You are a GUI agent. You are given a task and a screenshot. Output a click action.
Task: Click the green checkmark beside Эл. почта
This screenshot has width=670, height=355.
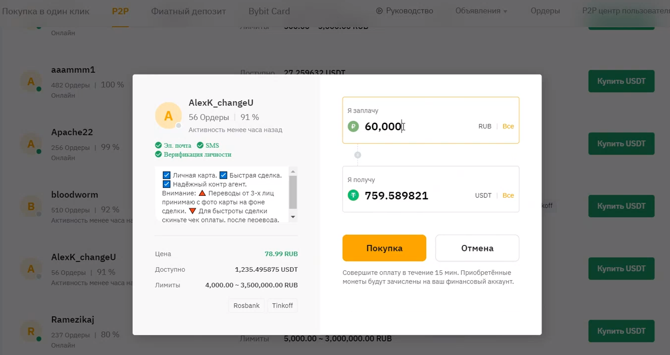(x=158, y=145)
